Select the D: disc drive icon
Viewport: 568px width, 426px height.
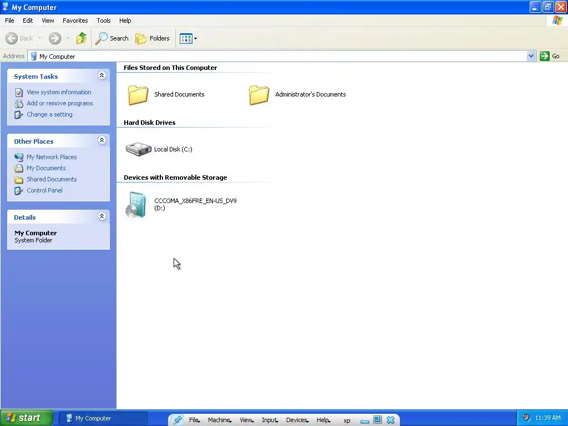point(136,205)
